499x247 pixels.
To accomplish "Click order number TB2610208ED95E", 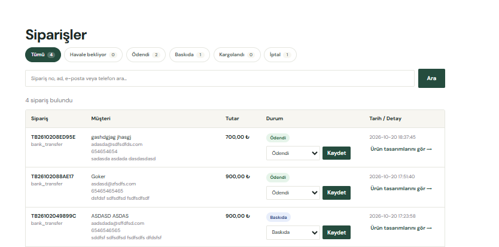I will point(53,137).
